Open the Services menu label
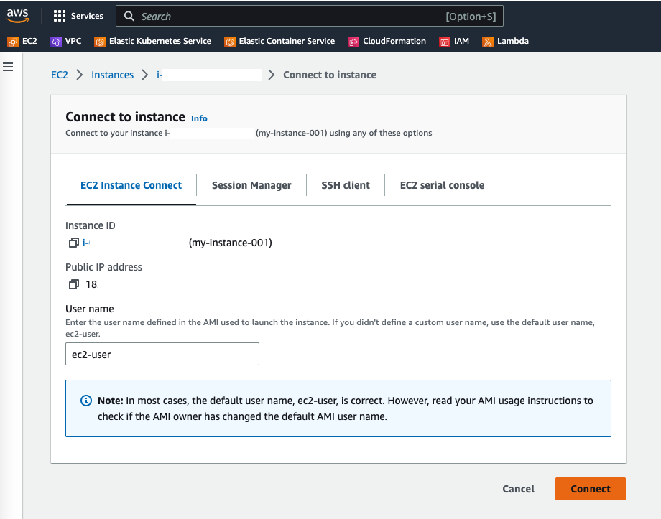Viewport: 661px width, 519px height. [x=87, y=16]
